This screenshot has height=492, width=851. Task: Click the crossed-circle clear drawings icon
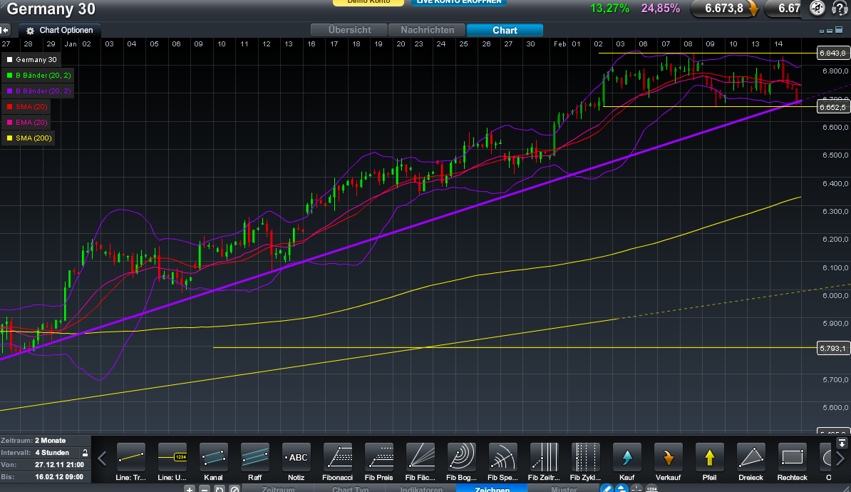pyautogui.click(x=234, y=488)
